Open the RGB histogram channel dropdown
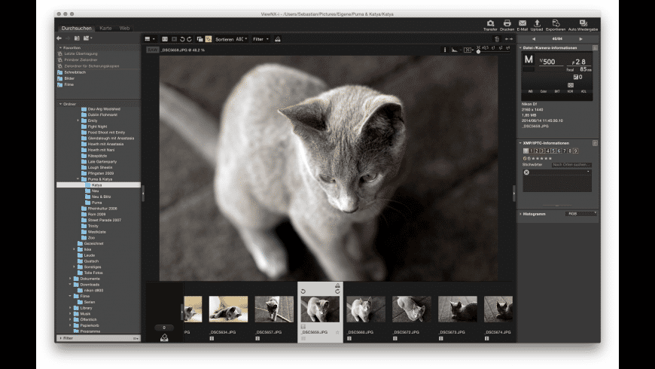 tap(581, 214)
